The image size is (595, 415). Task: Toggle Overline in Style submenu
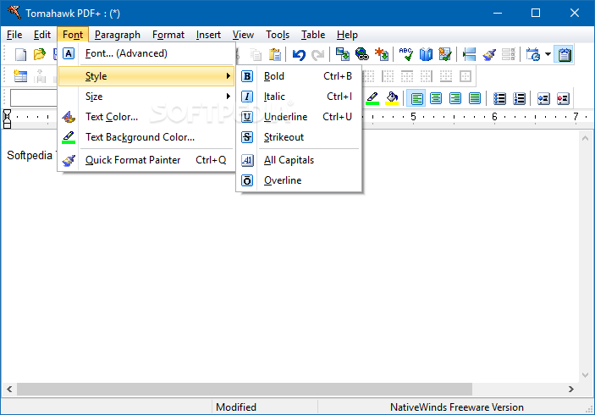[x=299, y=180]
